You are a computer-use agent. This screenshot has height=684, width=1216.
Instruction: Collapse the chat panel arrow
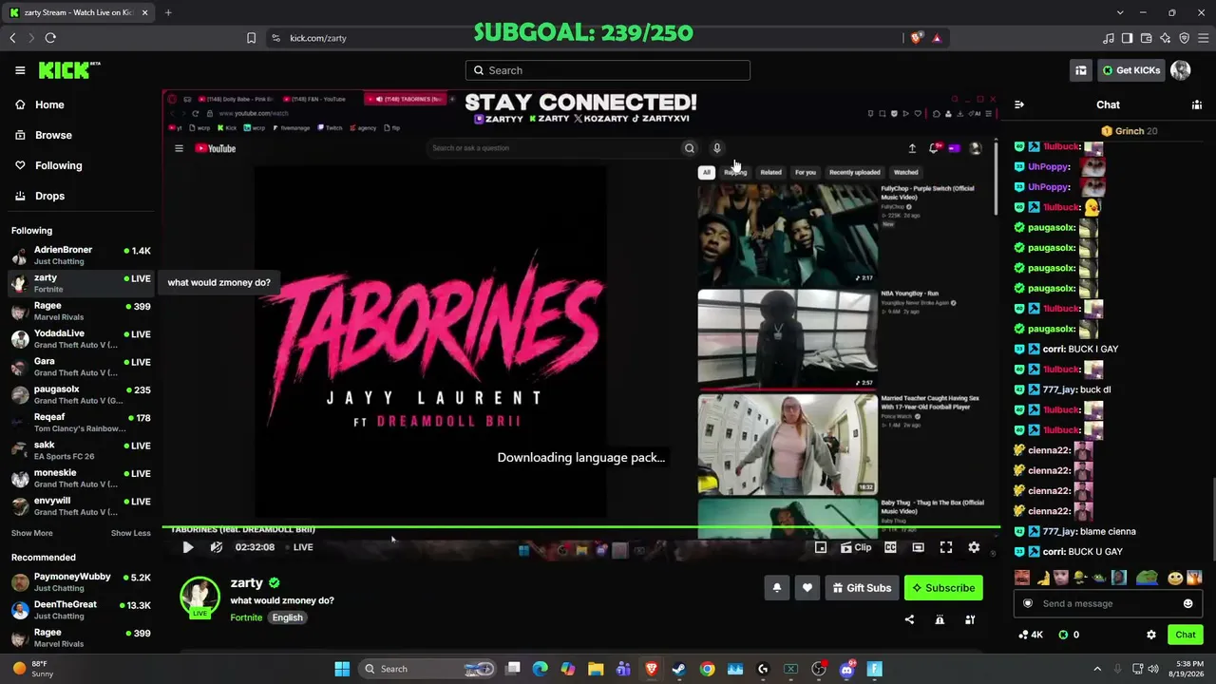pos(1019,104)
